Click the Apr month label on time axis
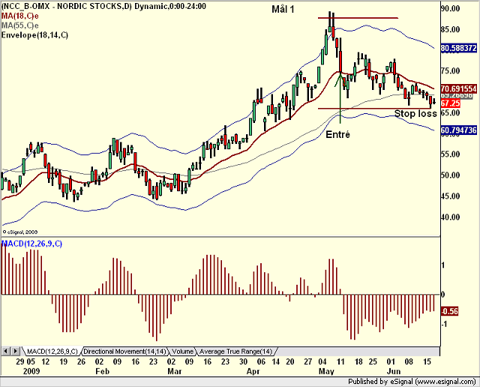 [253, 371]
